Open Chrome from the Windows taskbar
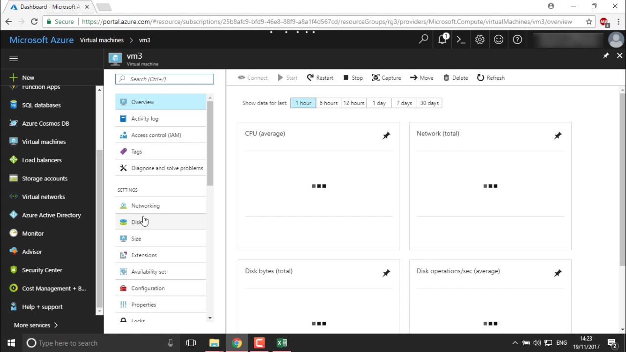The width and height of the screenshot is (626, 352). pos(237,343)
